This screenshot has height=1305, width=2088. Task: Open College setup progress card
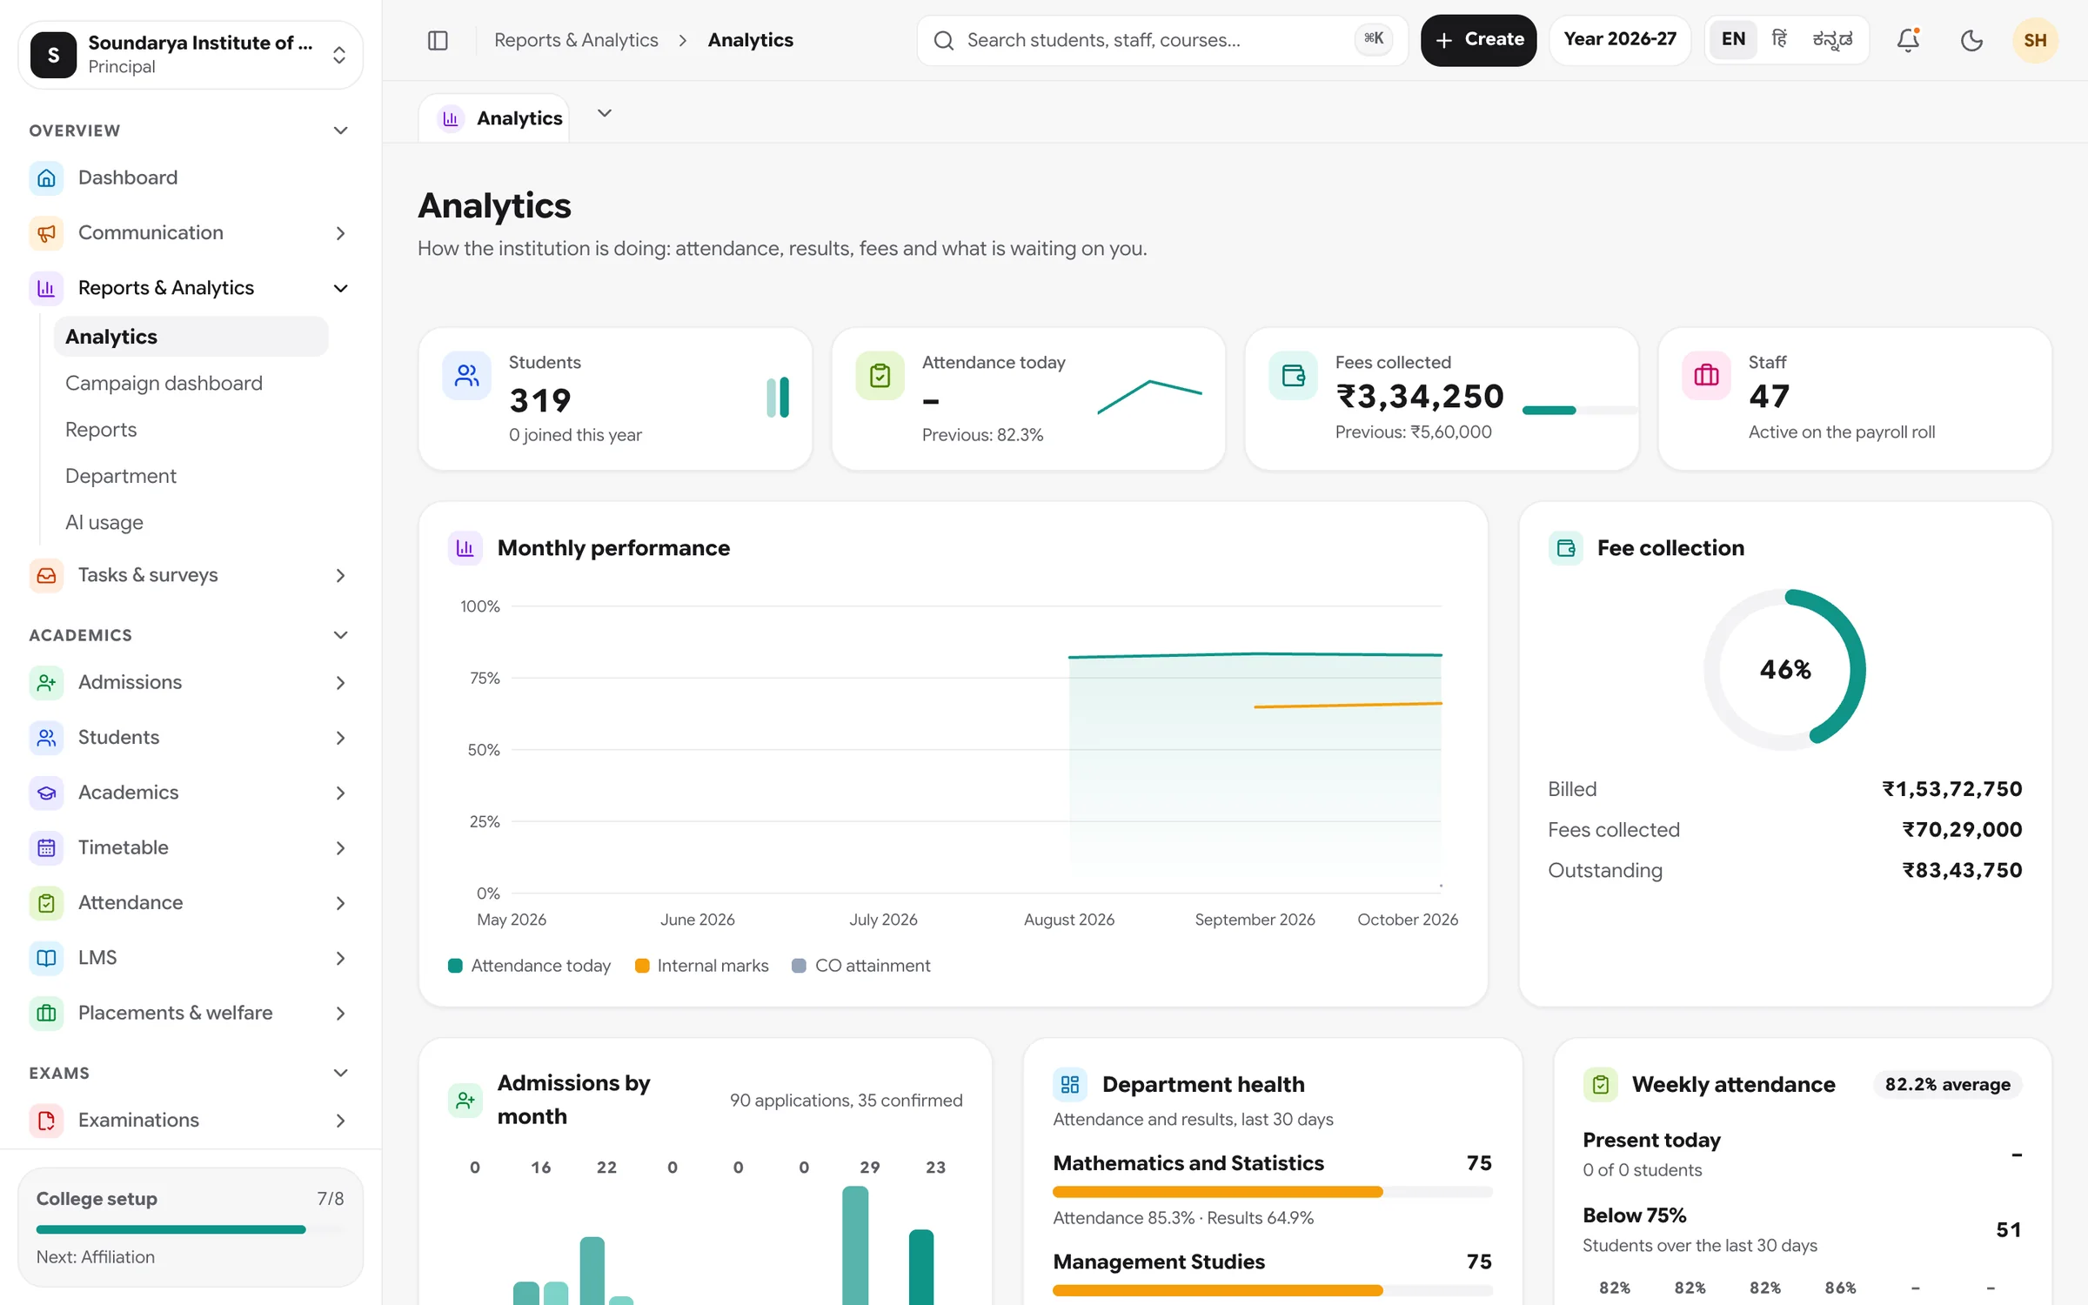191,1227
